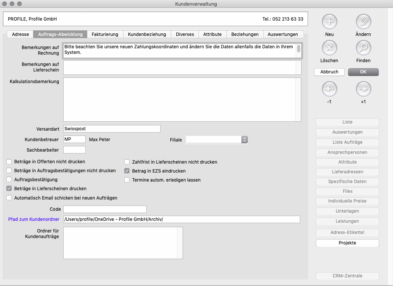Uncheck Betrag in EZS eindrucken
The height and width of the screenshot is (286, 393).
click(x=127, y=171)
